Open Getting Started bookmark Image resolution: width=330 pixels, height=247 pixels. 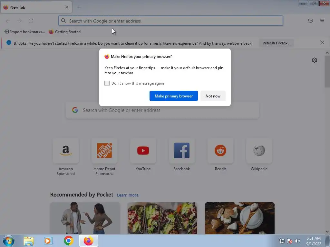pos(64,32)
